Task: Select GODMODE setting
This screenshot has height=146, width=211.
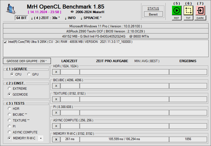Action: (9, 94)
